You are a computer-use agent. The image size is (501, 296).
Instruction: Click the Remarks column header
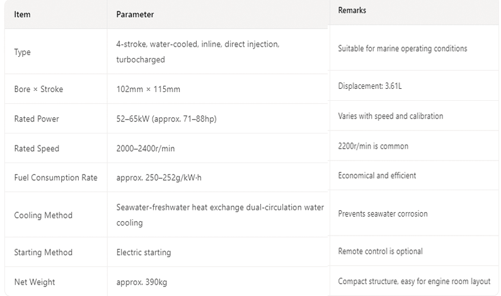[352, 11]
